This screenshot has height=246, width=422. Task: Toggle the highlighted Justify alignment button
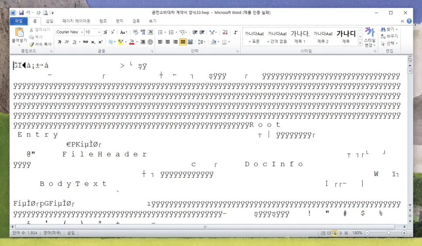(183, 42)
